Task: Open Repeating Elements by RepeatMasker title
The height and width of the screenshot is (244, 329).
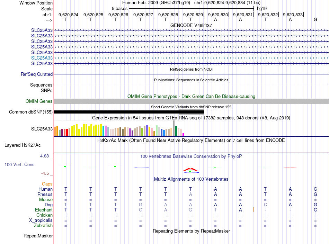Action: click(191, 231)
